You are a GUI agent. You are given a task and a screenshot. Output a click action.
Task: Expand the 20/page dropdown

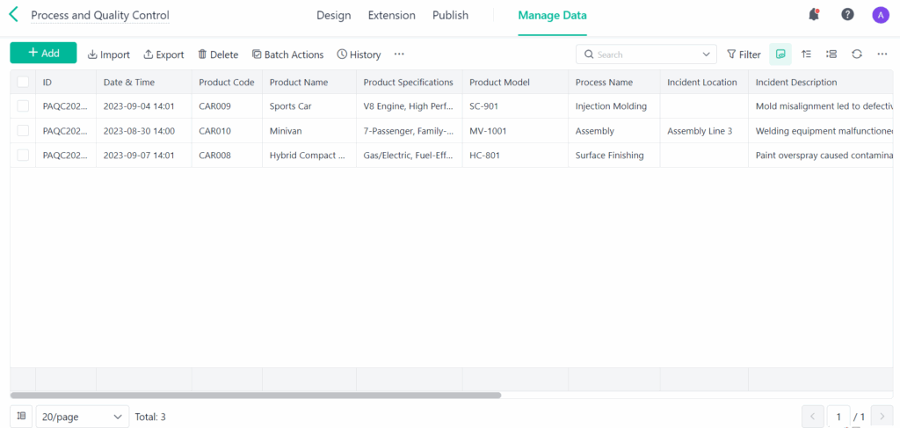pos(82,417)
